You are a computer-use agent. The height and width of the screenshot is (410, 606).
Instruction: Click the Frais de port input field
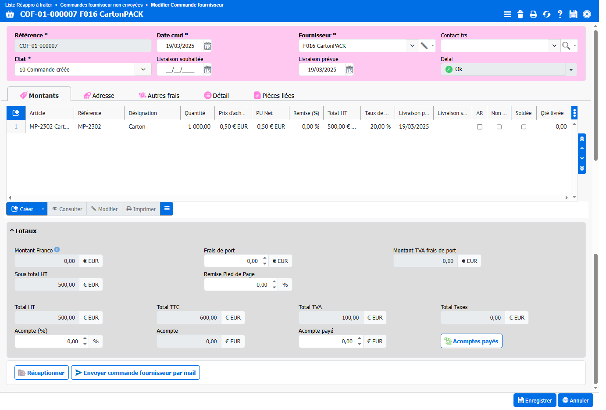pyautogui.click(x=233, y=261)
